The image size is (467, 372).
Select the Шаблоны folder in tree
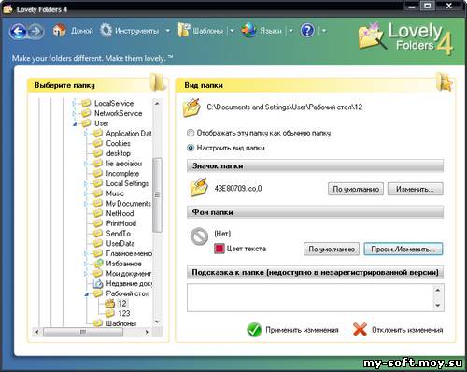(121, 323)
